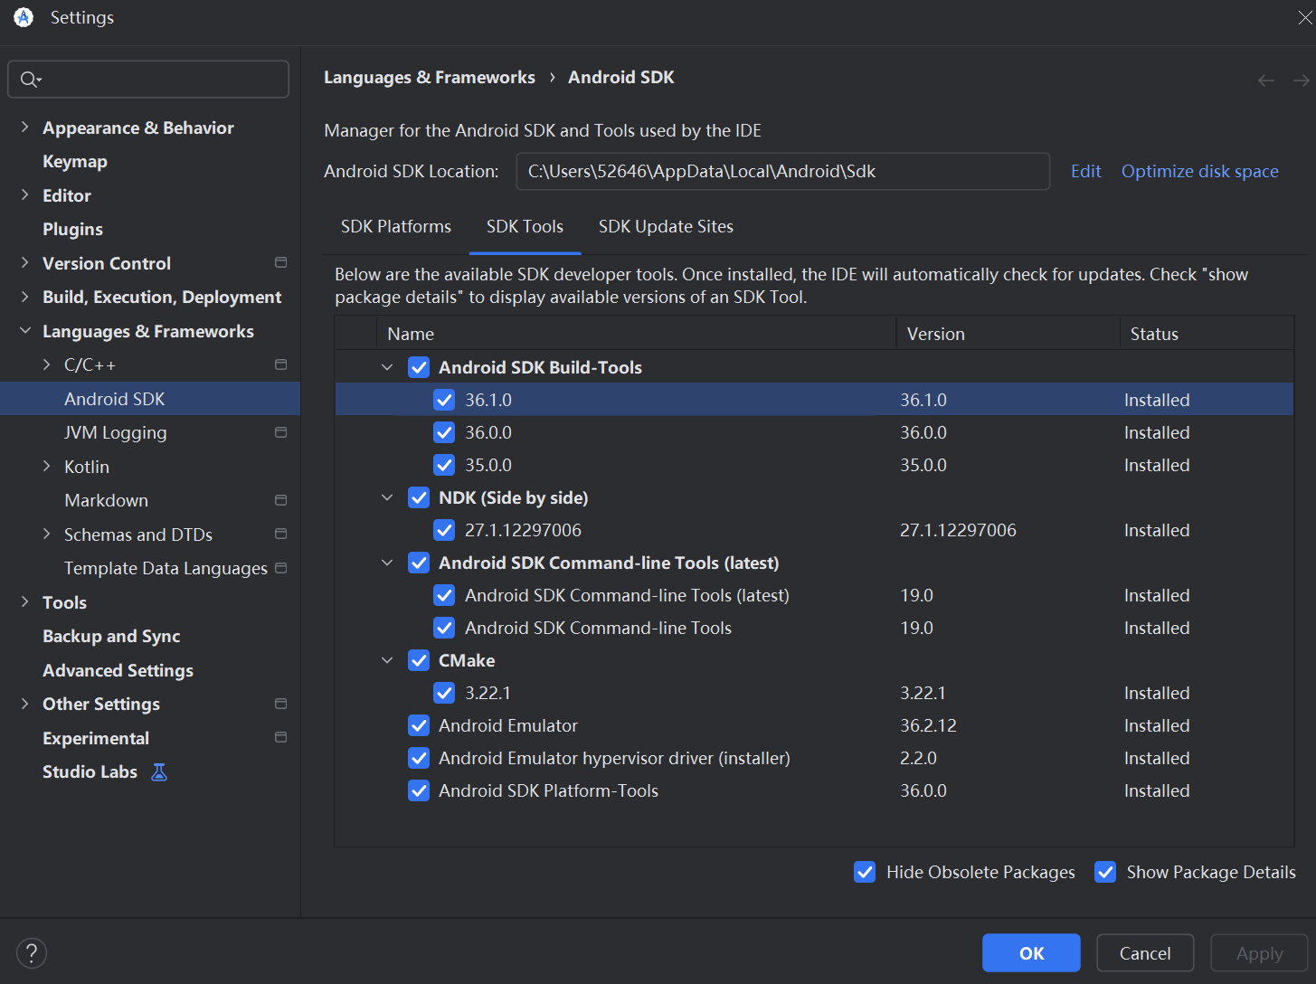Navigate back with the left arrow
Viewport: 1316px width, 984px height.
[1266, 80]
